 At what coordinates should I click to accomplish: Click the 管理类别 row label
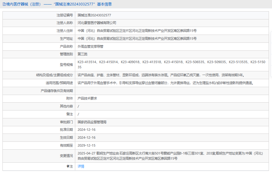[66, 54]
